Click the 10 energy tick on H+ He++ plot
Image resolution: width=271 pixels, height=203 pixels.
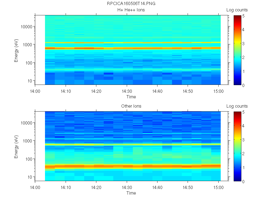[30, 81]
